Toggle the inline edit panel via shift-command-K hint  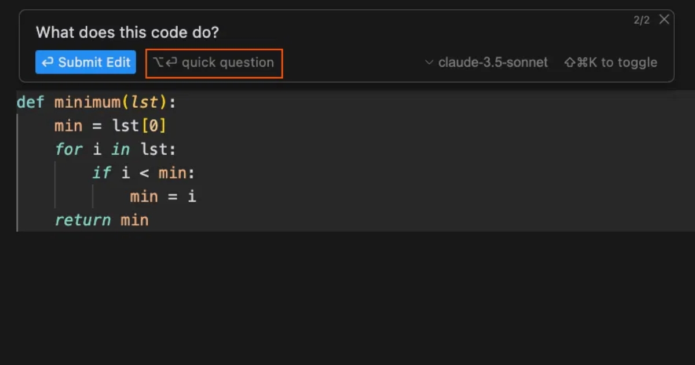coord(610,62)
